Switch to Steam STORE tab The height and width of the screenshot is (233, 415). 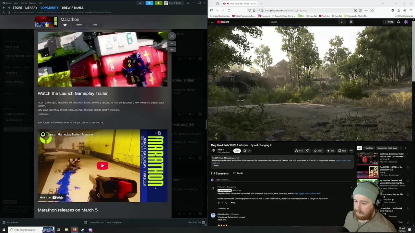[17, 7]
